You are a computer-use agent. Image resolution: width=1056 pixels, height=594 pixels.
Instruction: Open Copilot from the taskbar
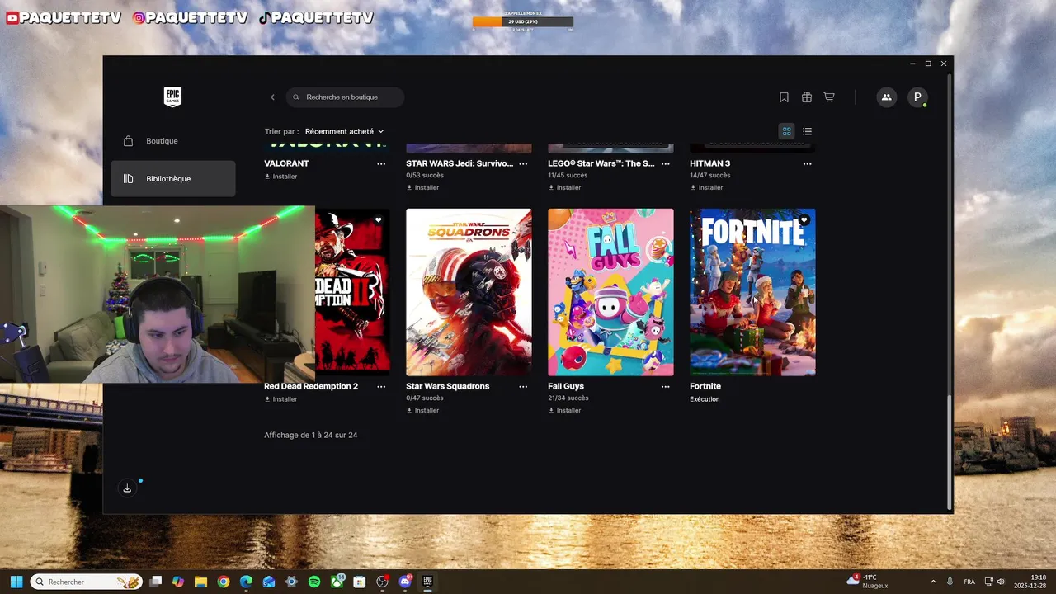tap(177, 582)
